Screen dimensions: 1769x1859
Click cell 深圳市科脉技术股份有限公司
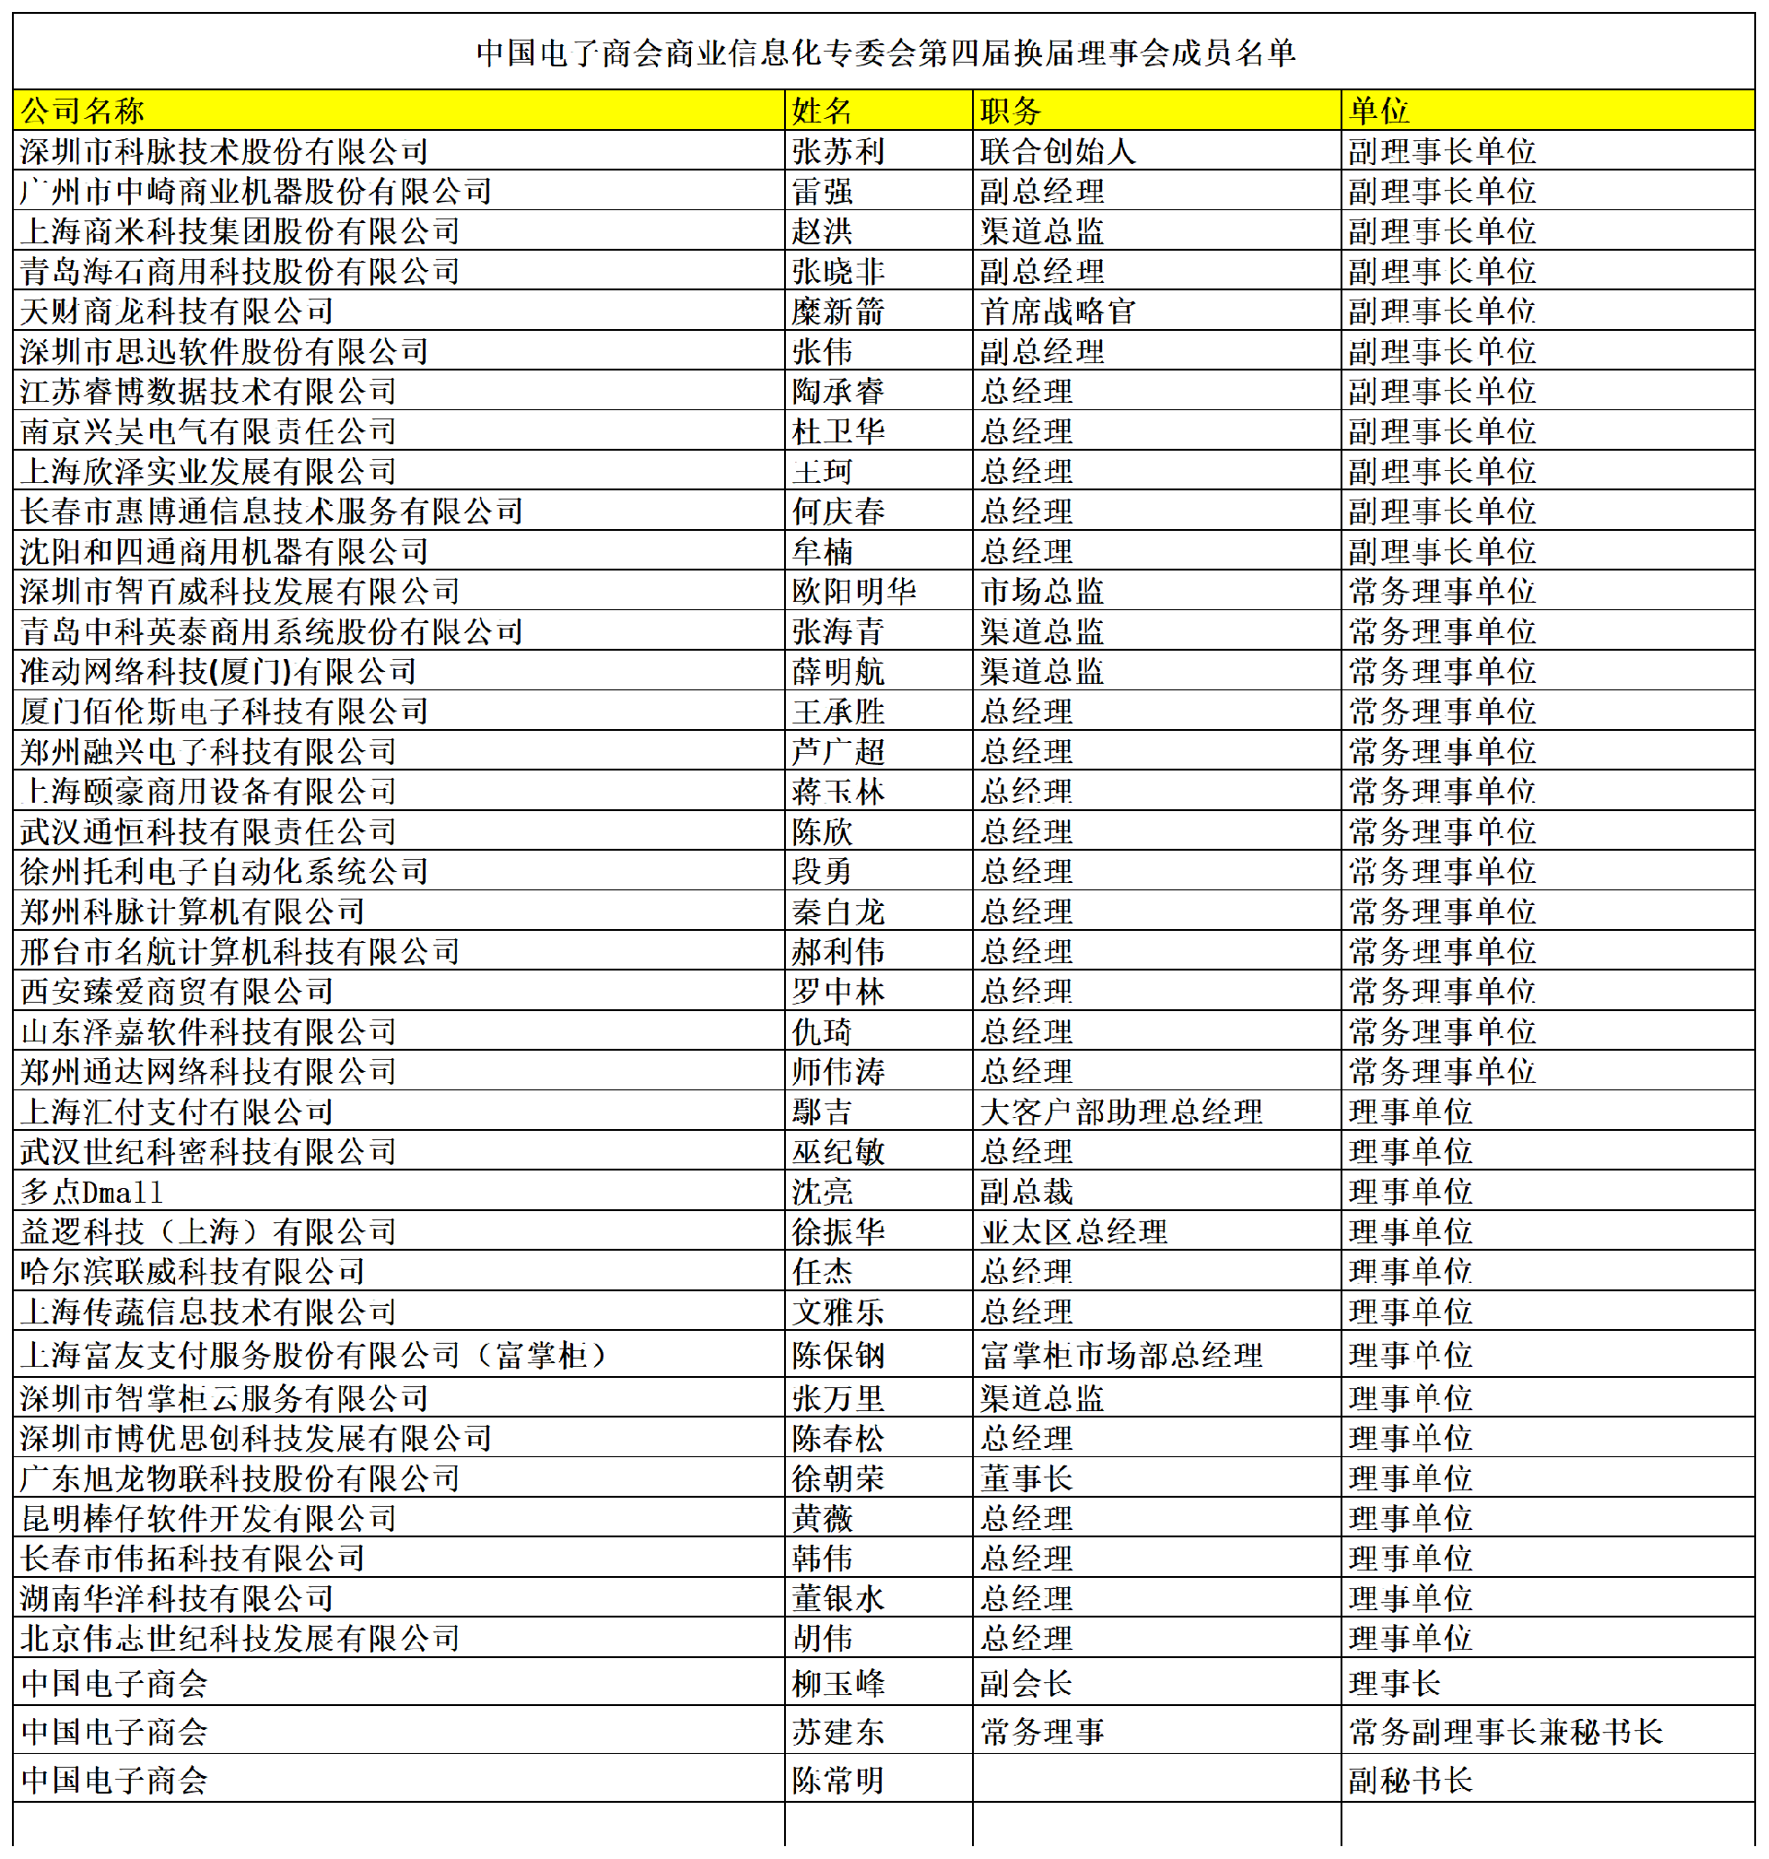click(x=399, y=151)
